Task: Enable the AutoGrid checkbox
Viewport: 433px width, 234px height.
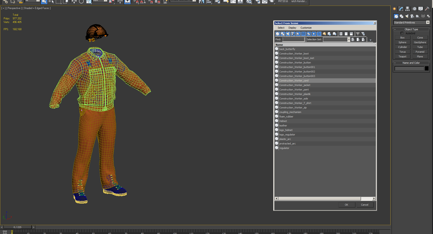Action: tap(402, 33)
